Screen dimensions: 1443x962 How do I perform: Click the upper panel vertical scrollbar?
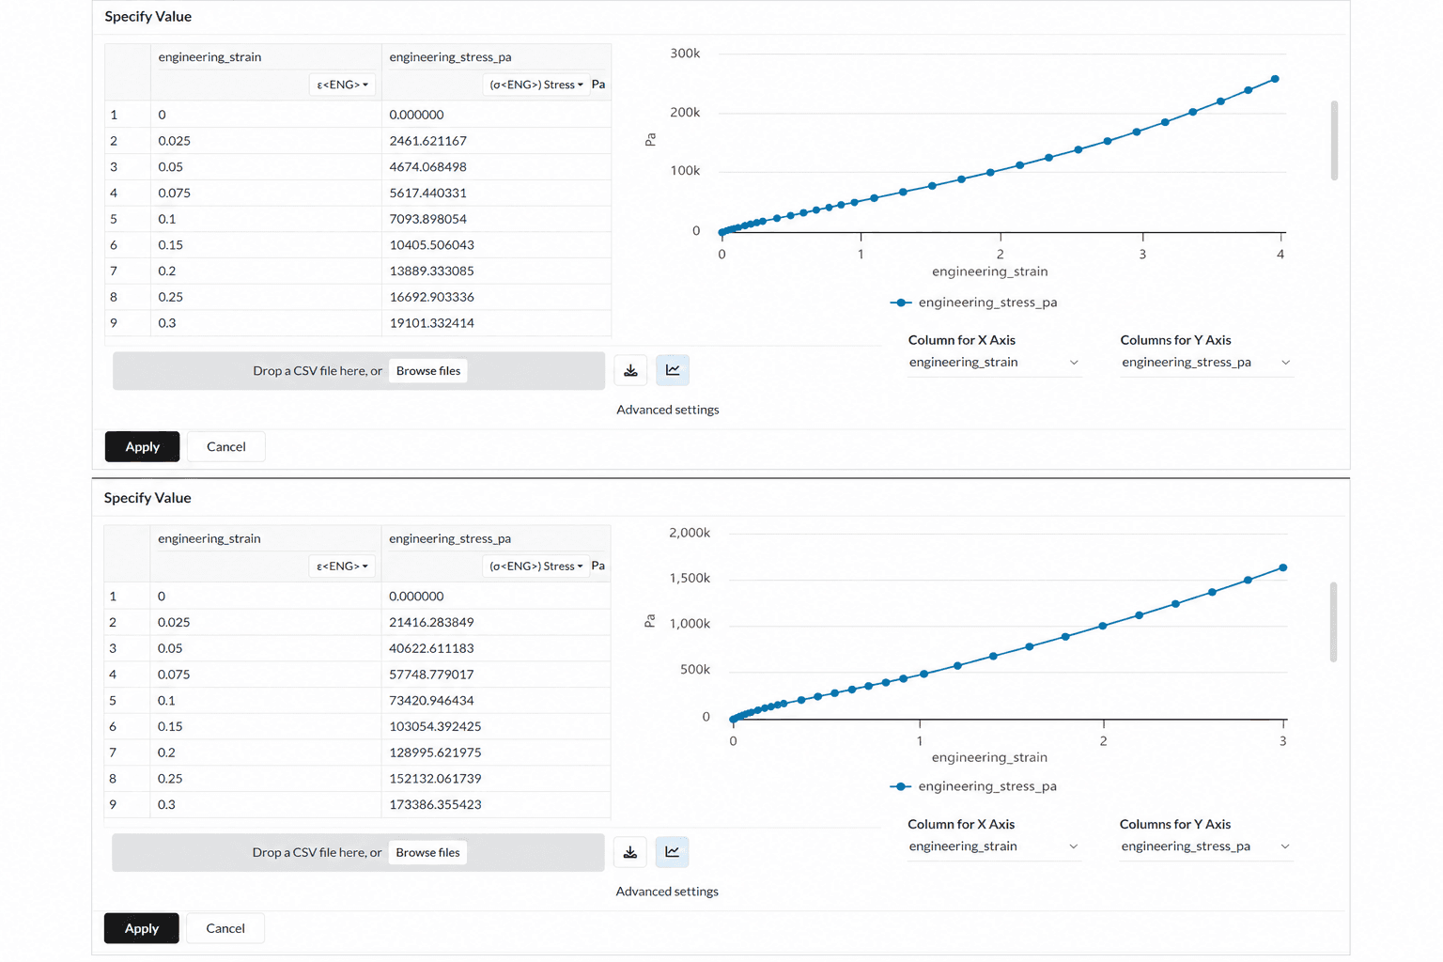(1334, 141)
